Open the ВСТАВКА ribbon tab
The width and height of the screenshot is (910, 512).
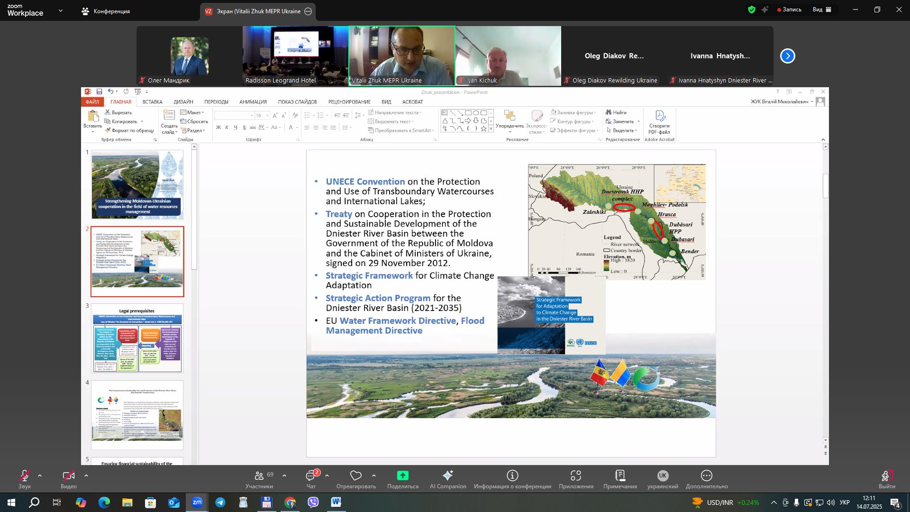(152, 102)
